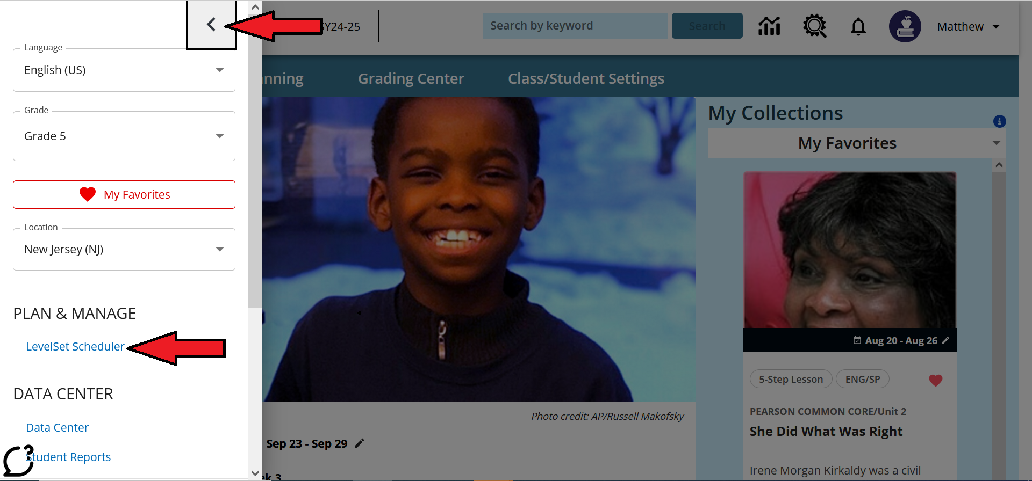Open the Matthew user menu
This screenshot has height=481, width=1032.
968,26
